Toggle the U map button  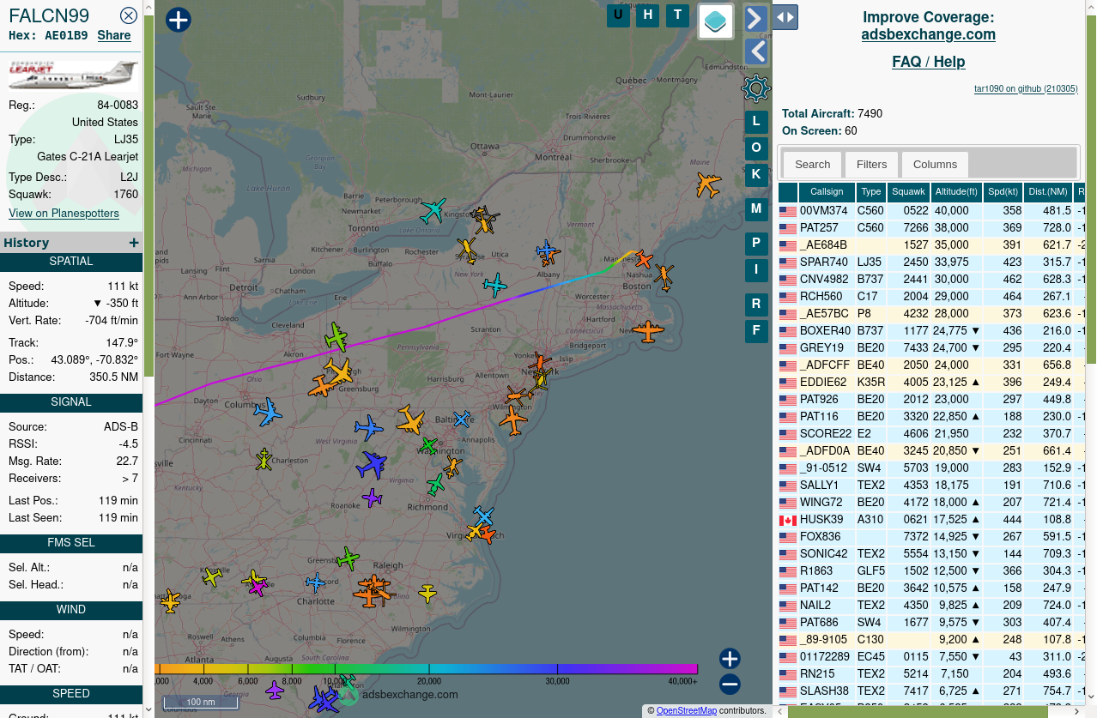click(618, 15)
